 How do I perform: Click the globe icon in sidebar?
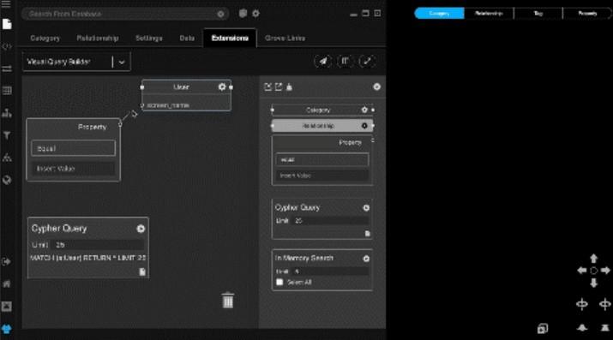pos(7,180)
